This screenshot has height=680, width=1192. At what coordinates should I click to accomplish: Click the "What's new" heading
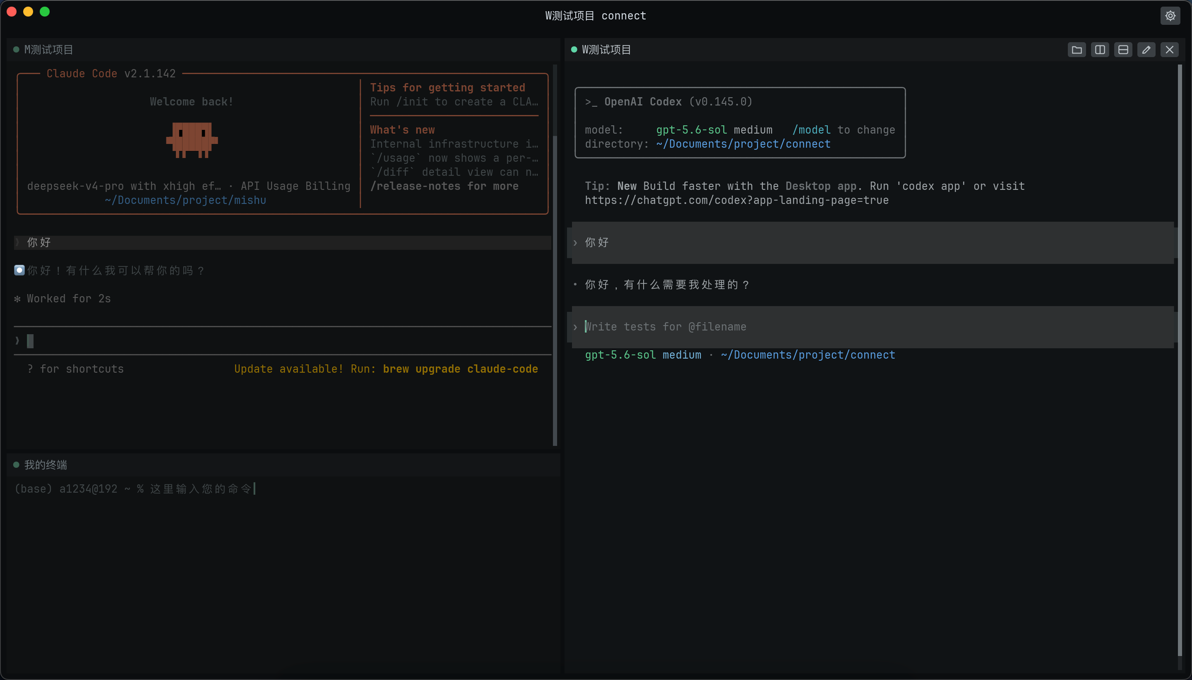pos(402,130)
